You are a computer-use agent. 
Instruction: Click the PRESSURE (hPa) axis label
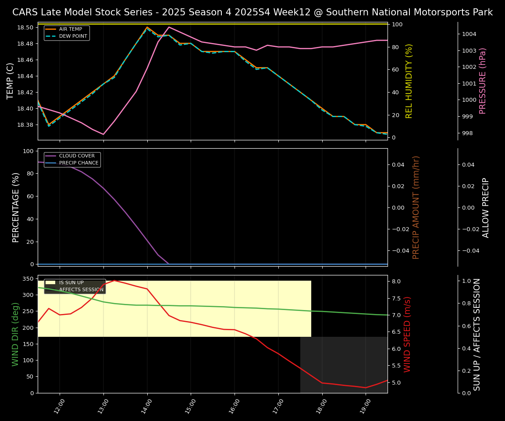tap(483, 81)
